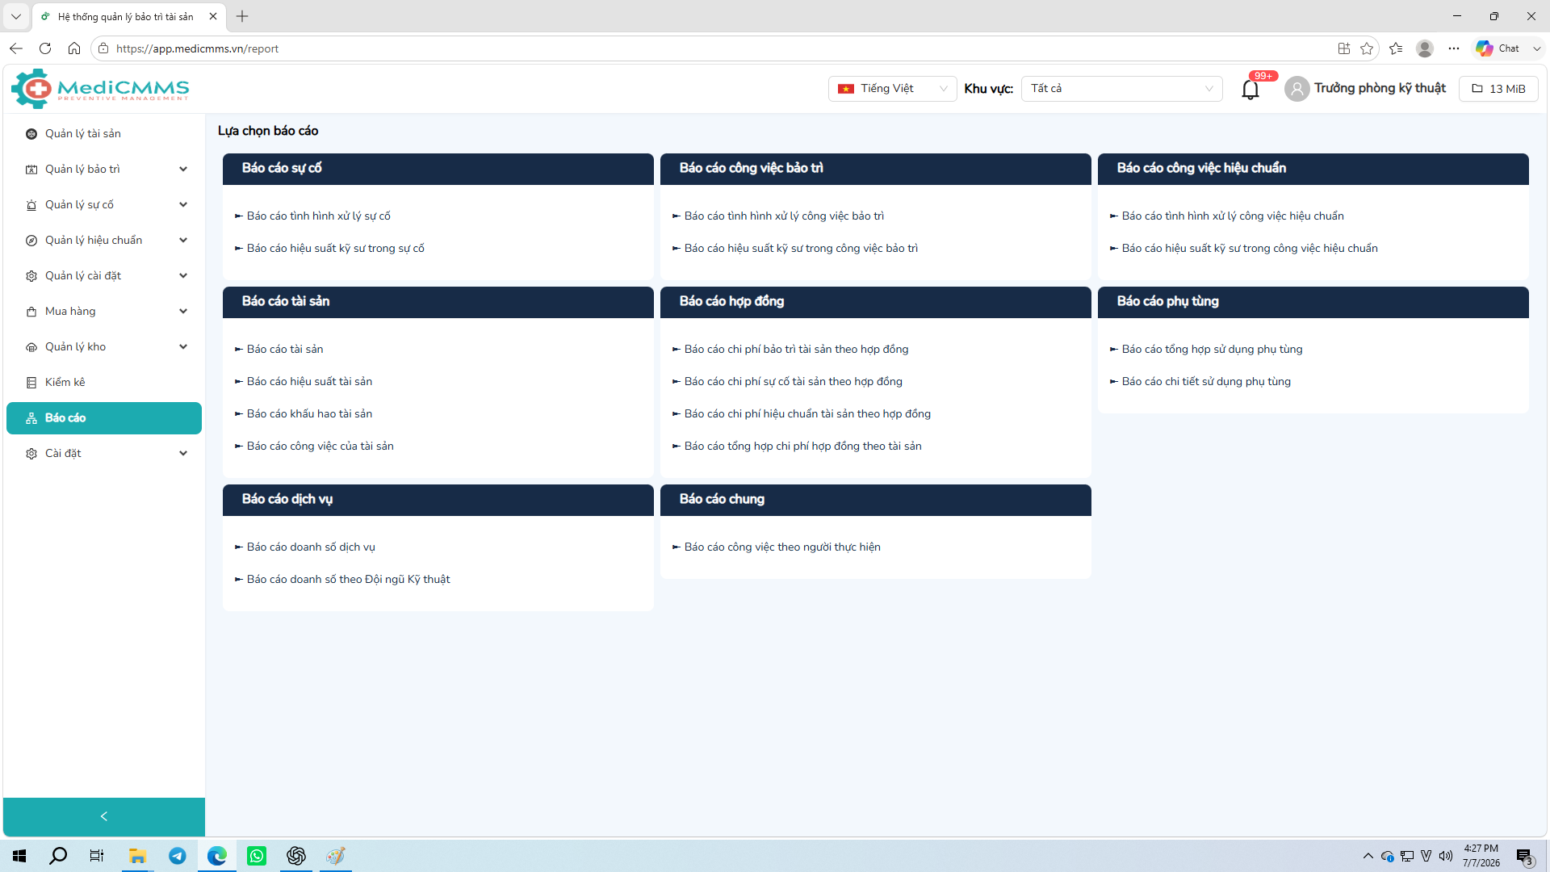
Task: Open the Tiếng Việt language dropdown
Action: (x=892, y=89)
